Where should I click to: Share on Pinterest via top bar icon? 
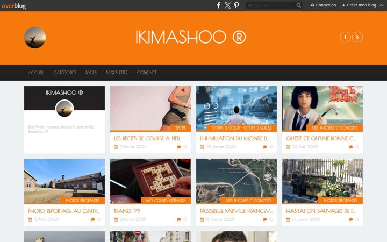[236, 5]
